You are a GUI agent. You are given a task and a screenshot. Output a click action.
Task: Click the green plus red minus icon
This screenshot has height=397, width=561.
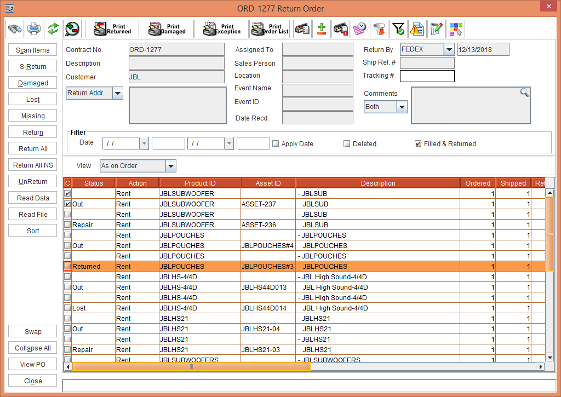click(322, 28)
